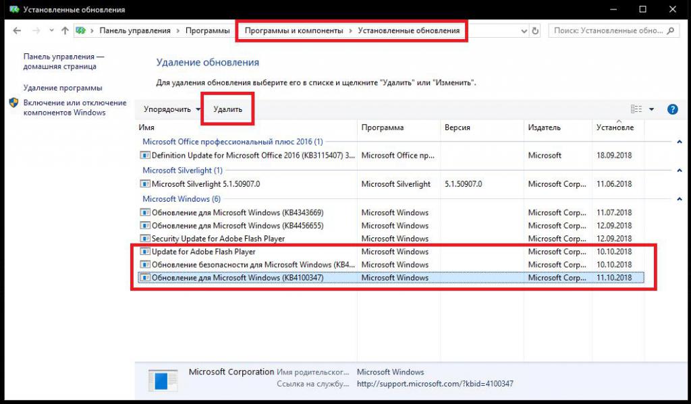Collapse the Microsoft Silverlight (1) group
This screenshot has height=404, width=691.
tap(679, 171)
